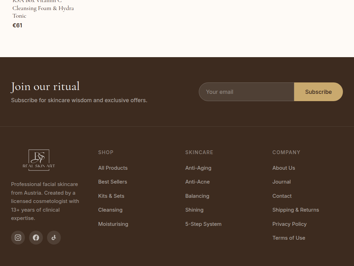The width and height of the screenshot is (354, 266).
Task: Go to Best Sellers page
Action: coord(112,182)
